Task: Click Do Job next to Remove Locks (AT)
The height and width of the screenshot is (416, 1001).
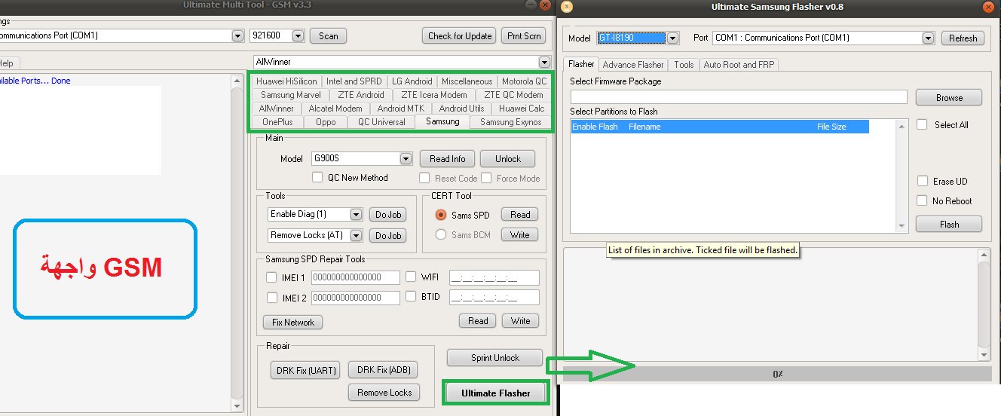Action: (x=388, y=235)
